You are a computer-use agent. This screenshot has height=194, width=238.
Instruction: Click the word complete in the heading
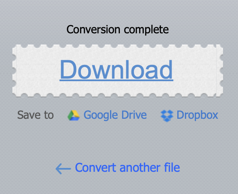click(146, 30)
